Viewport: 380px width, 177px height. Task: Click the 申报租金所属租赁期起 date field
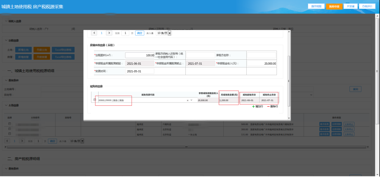[140, 63]
